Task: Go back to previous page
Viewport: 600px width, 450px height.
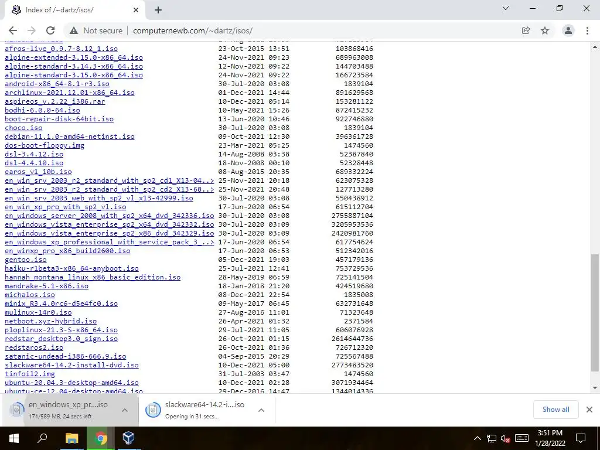Action: tap(13, 30)
